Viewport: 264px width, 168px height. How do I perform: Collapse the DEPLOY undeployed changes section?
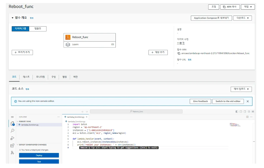coord(18,144)
